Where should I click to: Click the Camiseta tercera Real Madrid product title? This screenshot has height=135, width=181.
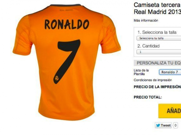157,8
